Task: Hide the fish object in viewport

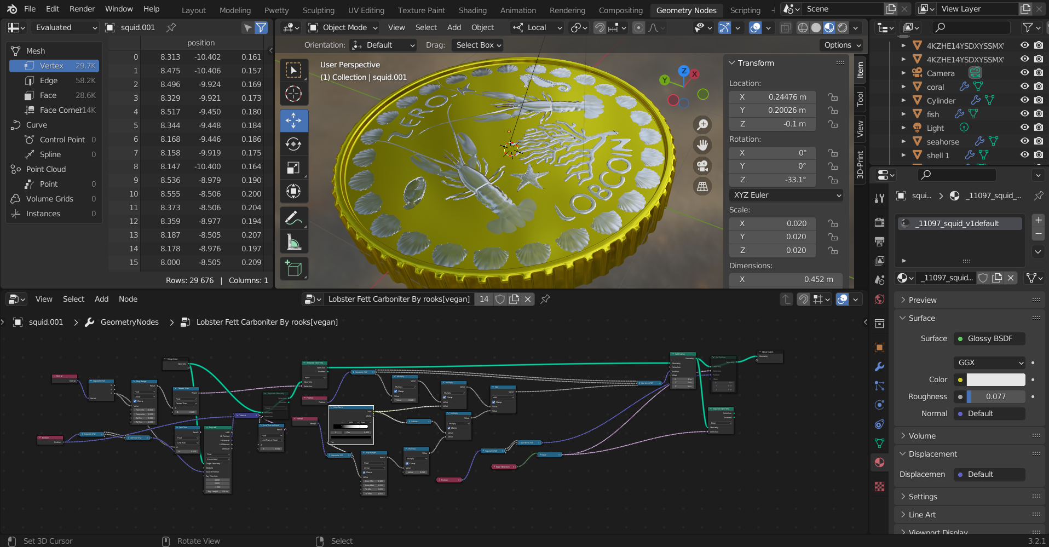Action: [x=1025, y=114]
